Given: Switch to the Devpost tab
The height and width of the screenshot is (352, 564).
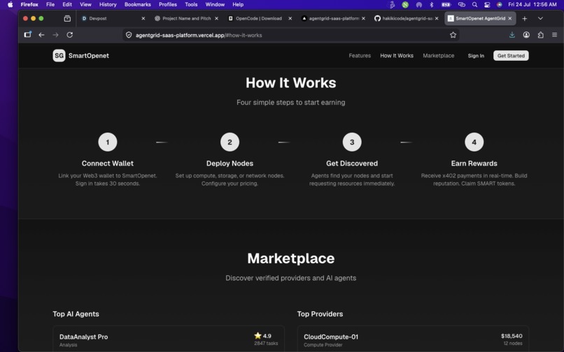Looking at the screenshot, I should pyautogui.click(x=113, y=18).
